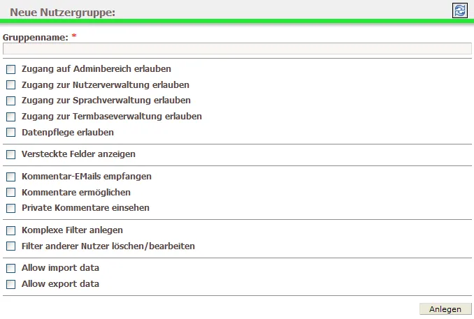Tick Zugang zur Sprachverwaltung erlauben

[x=11, y=101]
